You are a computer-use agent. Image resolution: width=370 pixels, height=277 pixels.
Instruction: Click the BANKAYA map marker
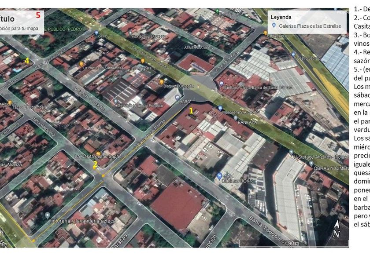tap(236, 118)
